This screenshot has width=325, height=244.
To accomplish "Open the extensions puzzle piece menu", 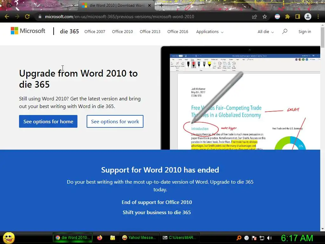I will coord(287,17).
